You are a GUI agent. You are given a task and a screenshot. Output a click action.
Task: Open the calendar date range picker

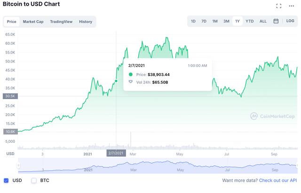[x=276, y=21]
